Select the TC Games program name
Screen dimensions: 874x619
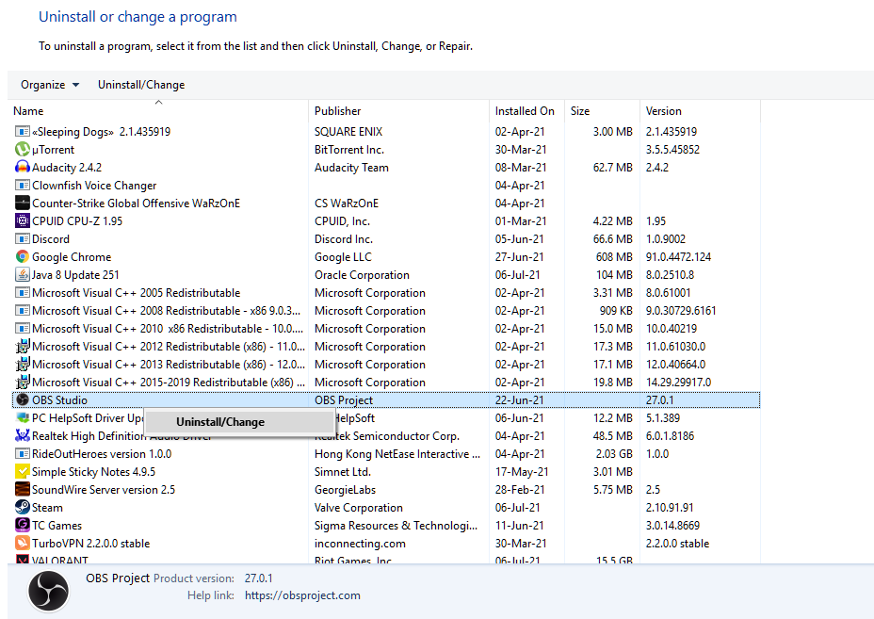coord(57,526)
